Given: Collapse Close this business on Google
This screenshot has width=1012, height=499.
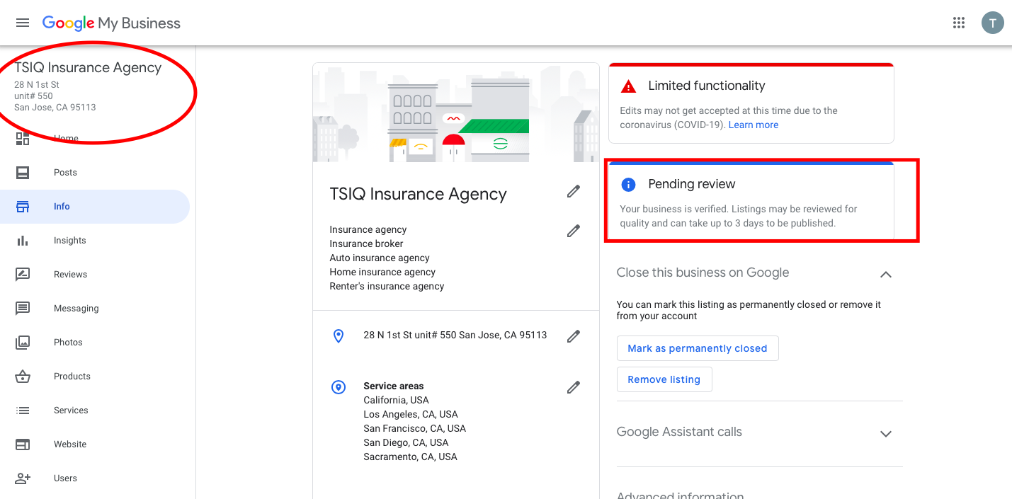Looking at the screenshot, I should pos(885,274).
